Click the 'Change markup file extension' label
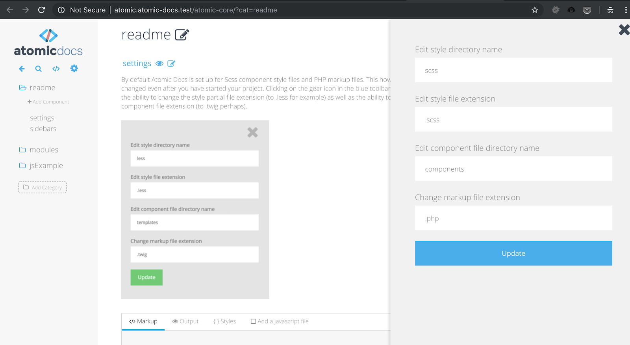 pos(467,197)
